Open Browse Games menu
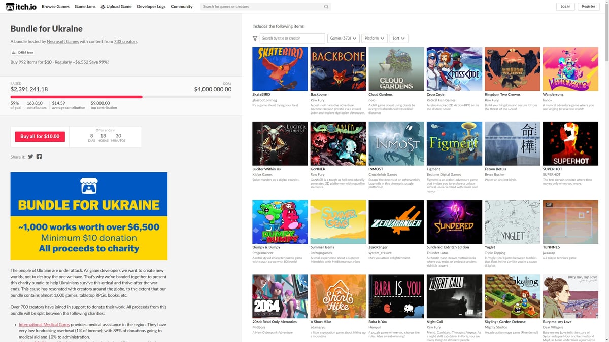This screenshot has width=609, height=342. (55, 7)
